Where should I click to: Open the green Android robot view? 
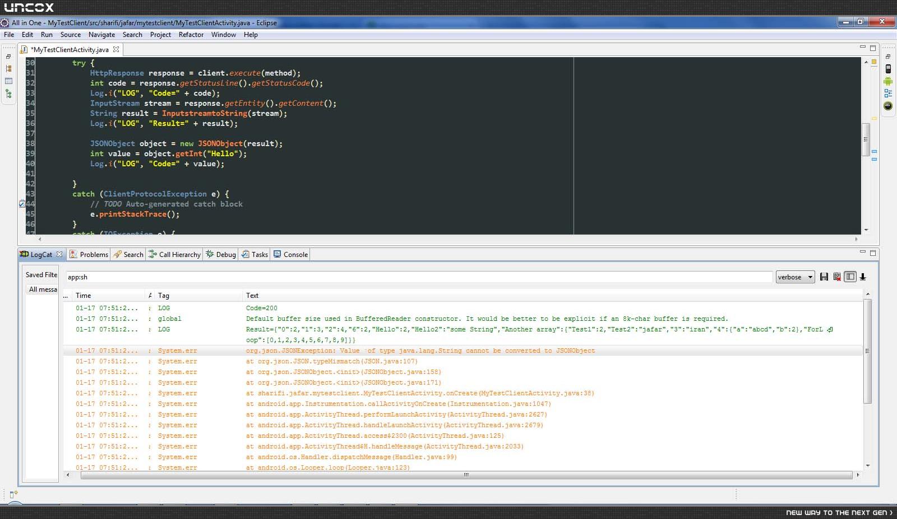tap(888, 81)
